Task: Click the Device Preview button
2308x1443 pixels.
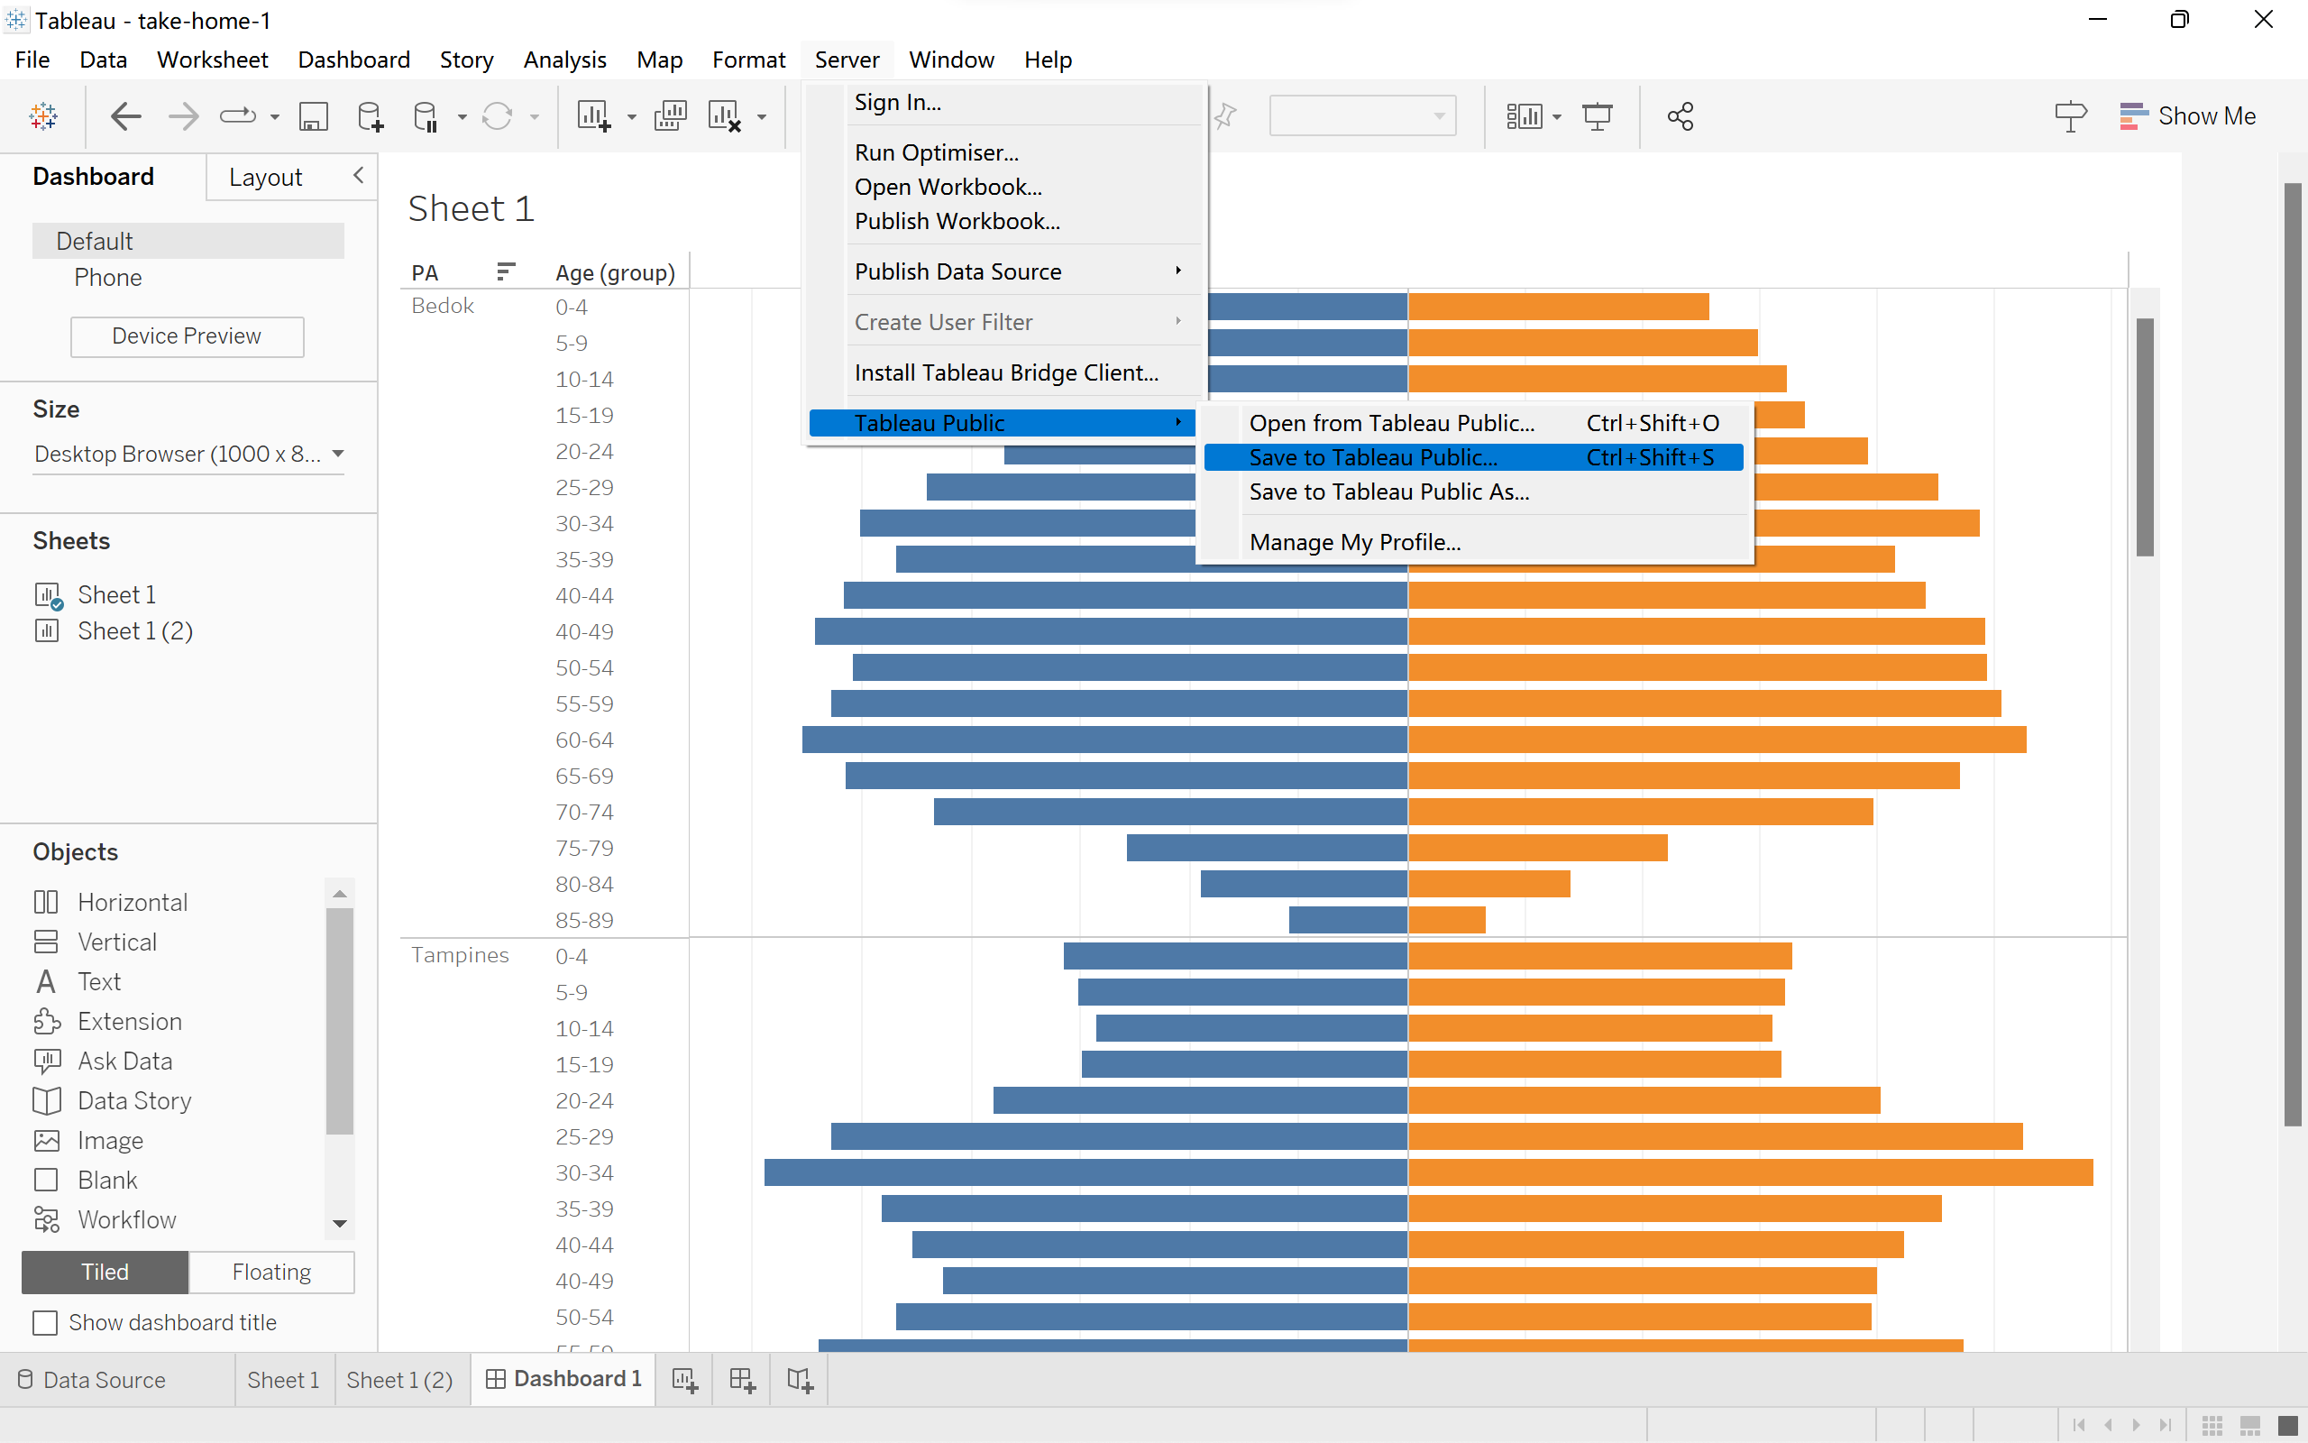Action: tap(187, 335)
